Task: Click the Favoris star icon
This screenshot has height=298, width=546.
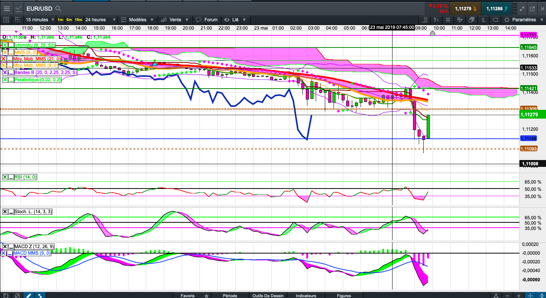Action: point(206,295)
